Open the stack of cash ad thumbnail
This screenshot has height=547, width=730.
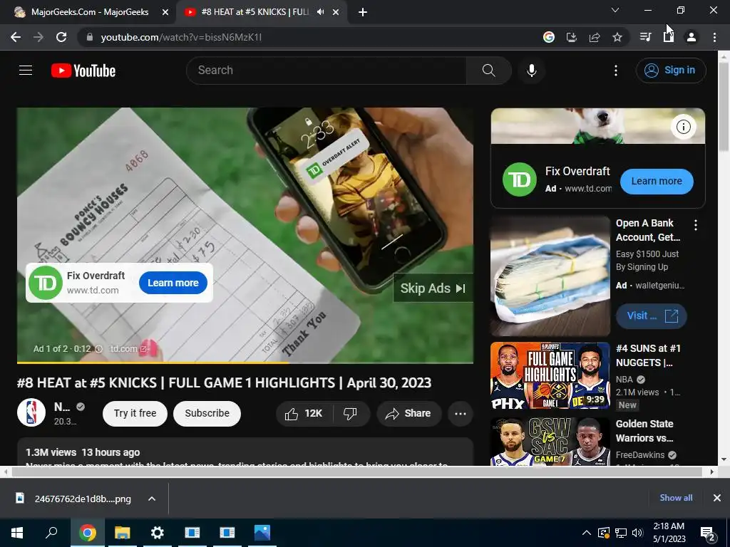(550, 276)
